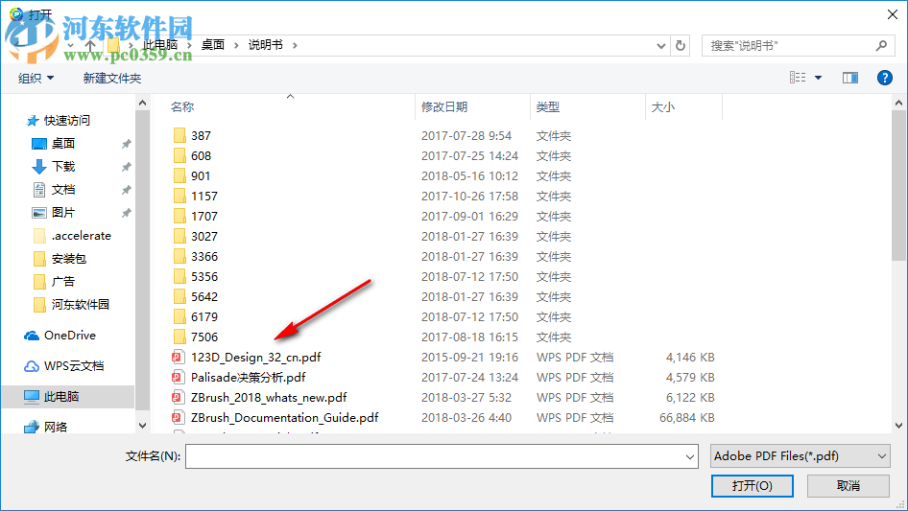Sort by 名称 column header

(182, 107)
